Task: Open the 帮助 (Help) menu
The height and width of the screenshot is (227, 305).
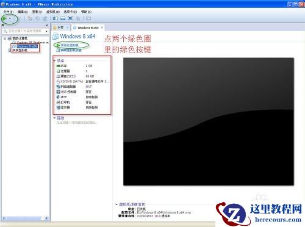Action: 86,12
